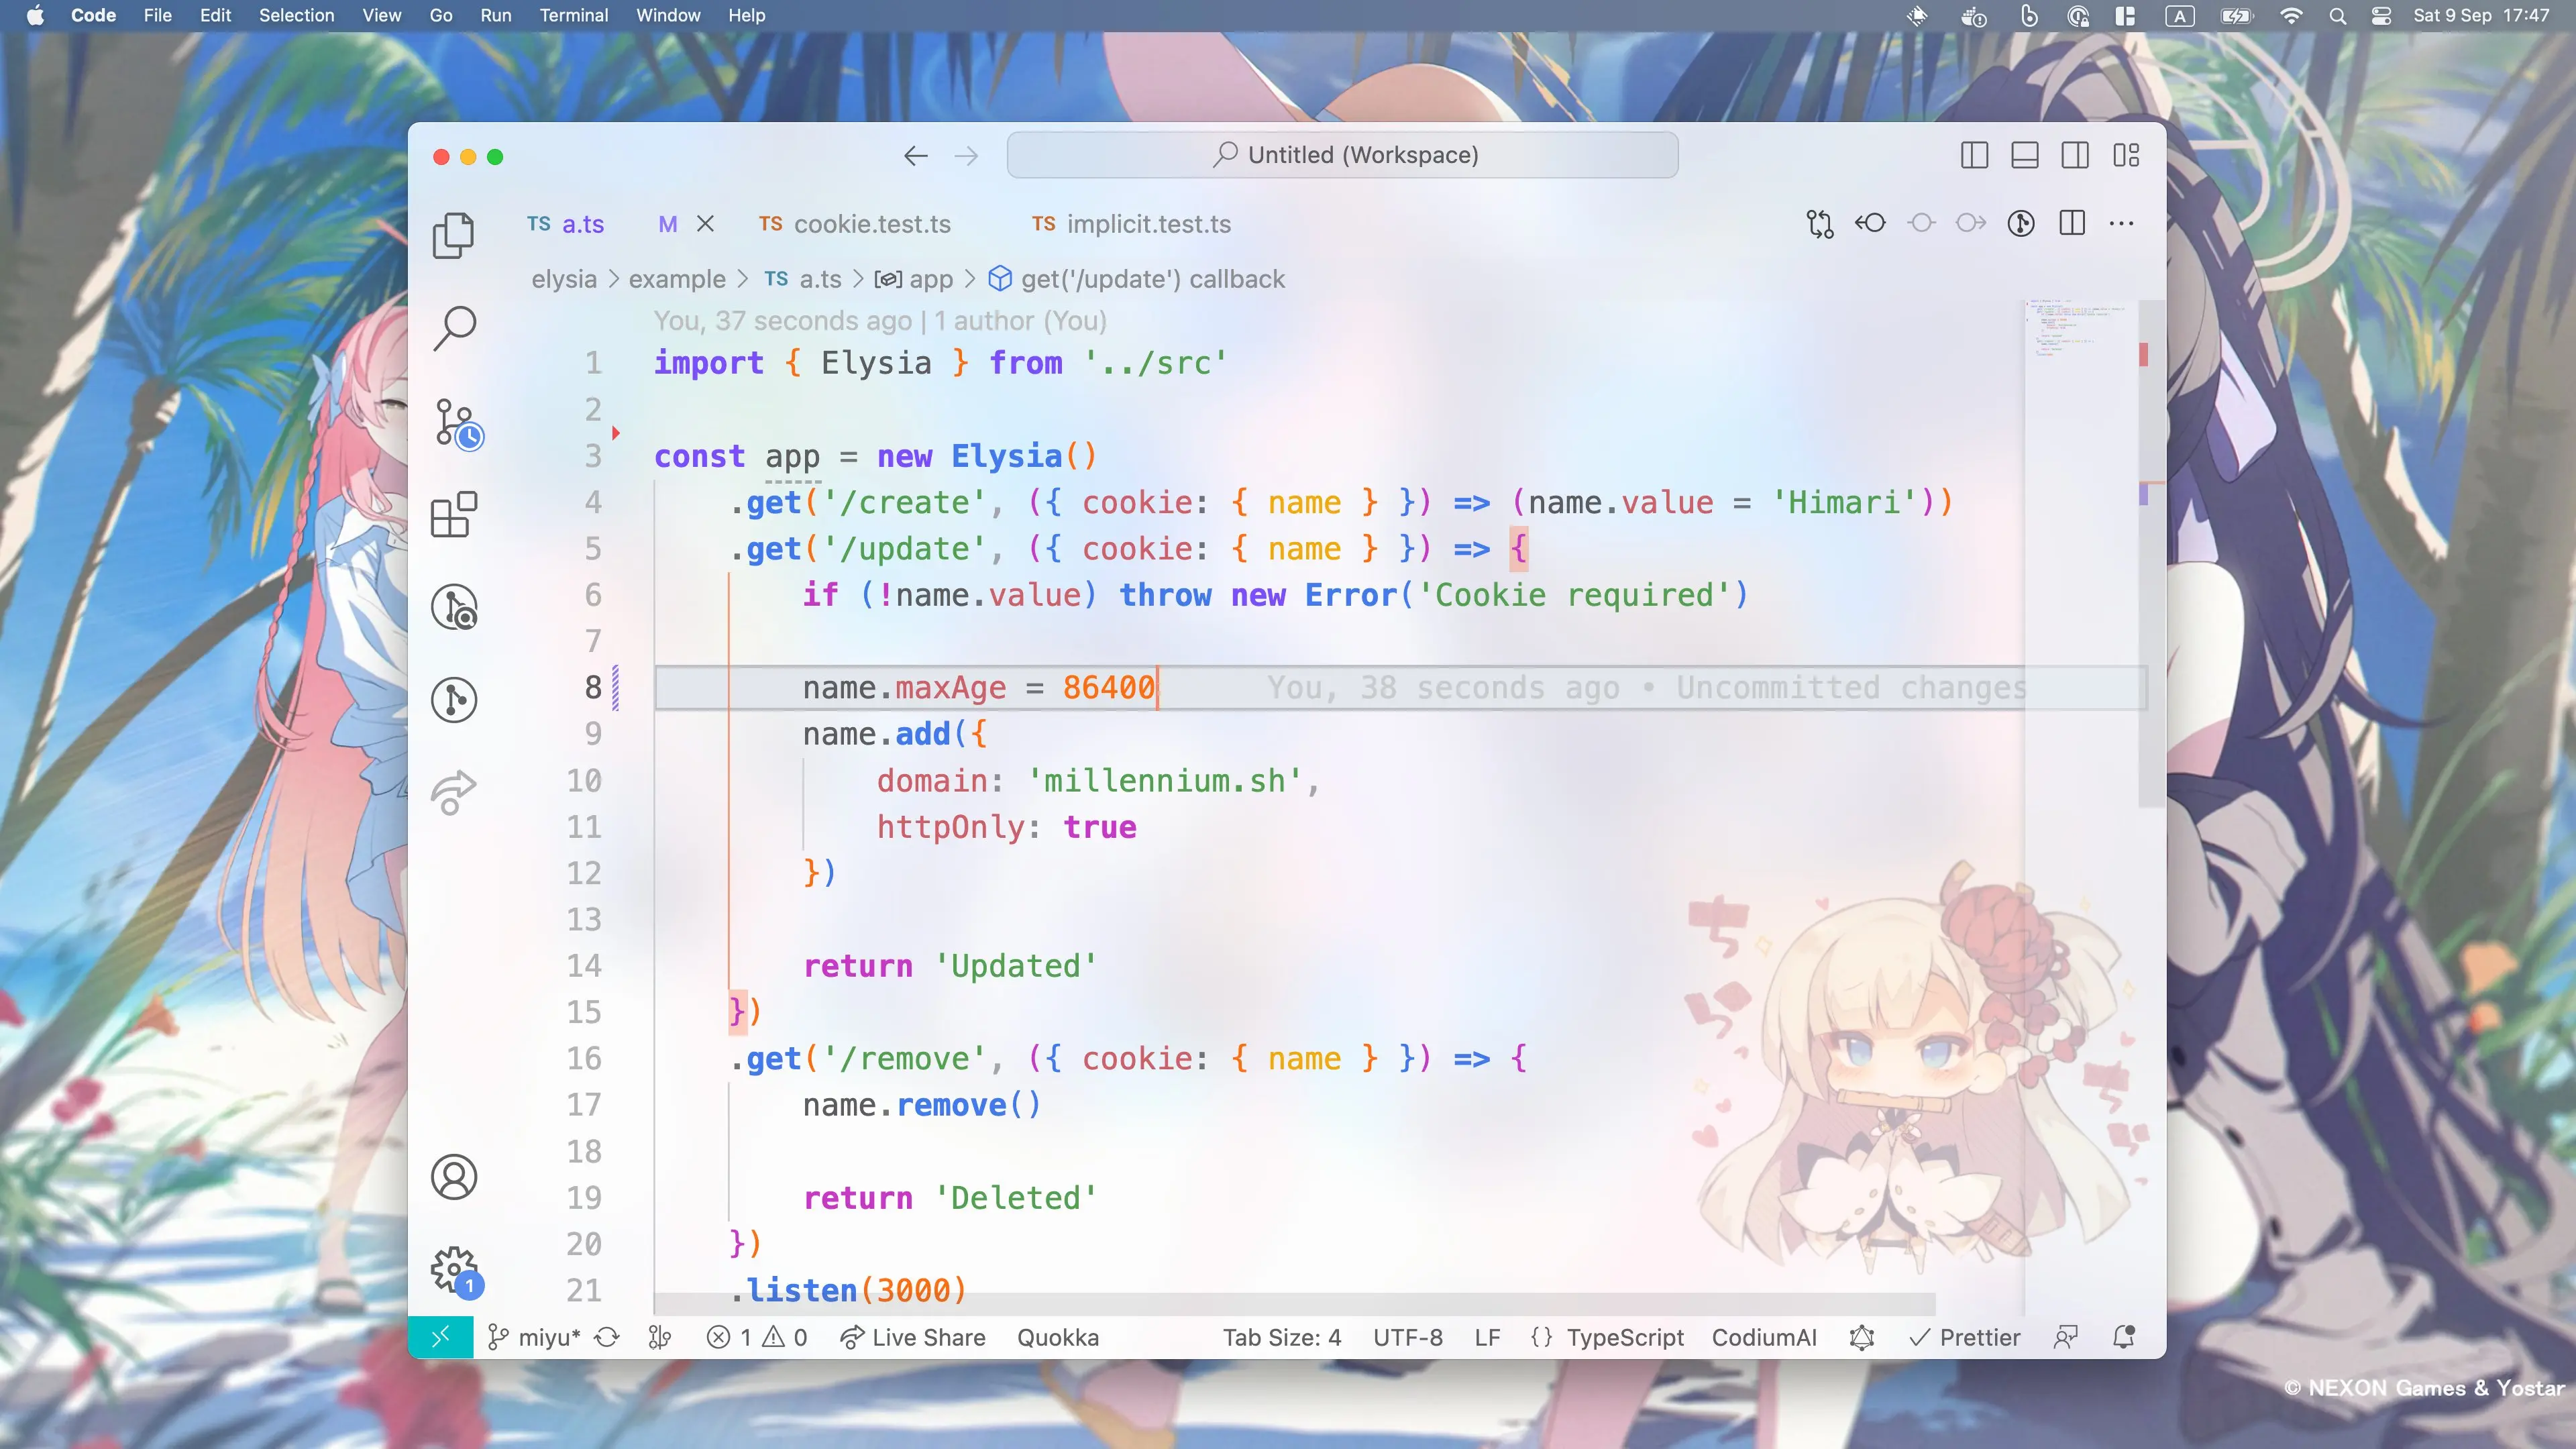The height and width of the screenshot is (1449, 2576).
Task: Click the greyed commit node icon in editor toolbar
Action: pyautogui.click(x=1921, y=223)
